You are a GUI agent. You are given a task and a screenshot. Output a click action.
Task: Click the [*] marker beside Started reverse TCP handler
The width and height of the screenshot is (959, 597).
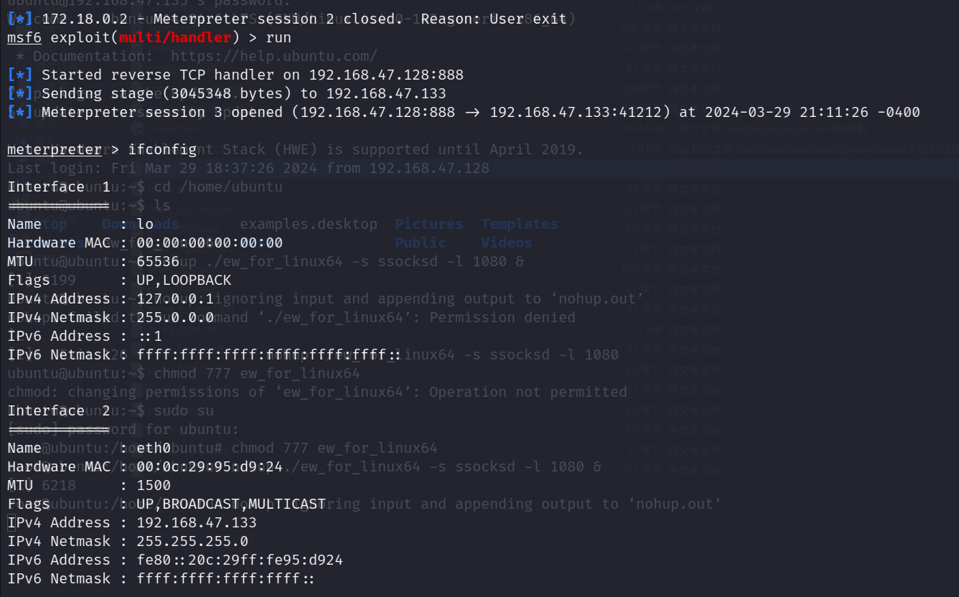(x=20, y=75)
